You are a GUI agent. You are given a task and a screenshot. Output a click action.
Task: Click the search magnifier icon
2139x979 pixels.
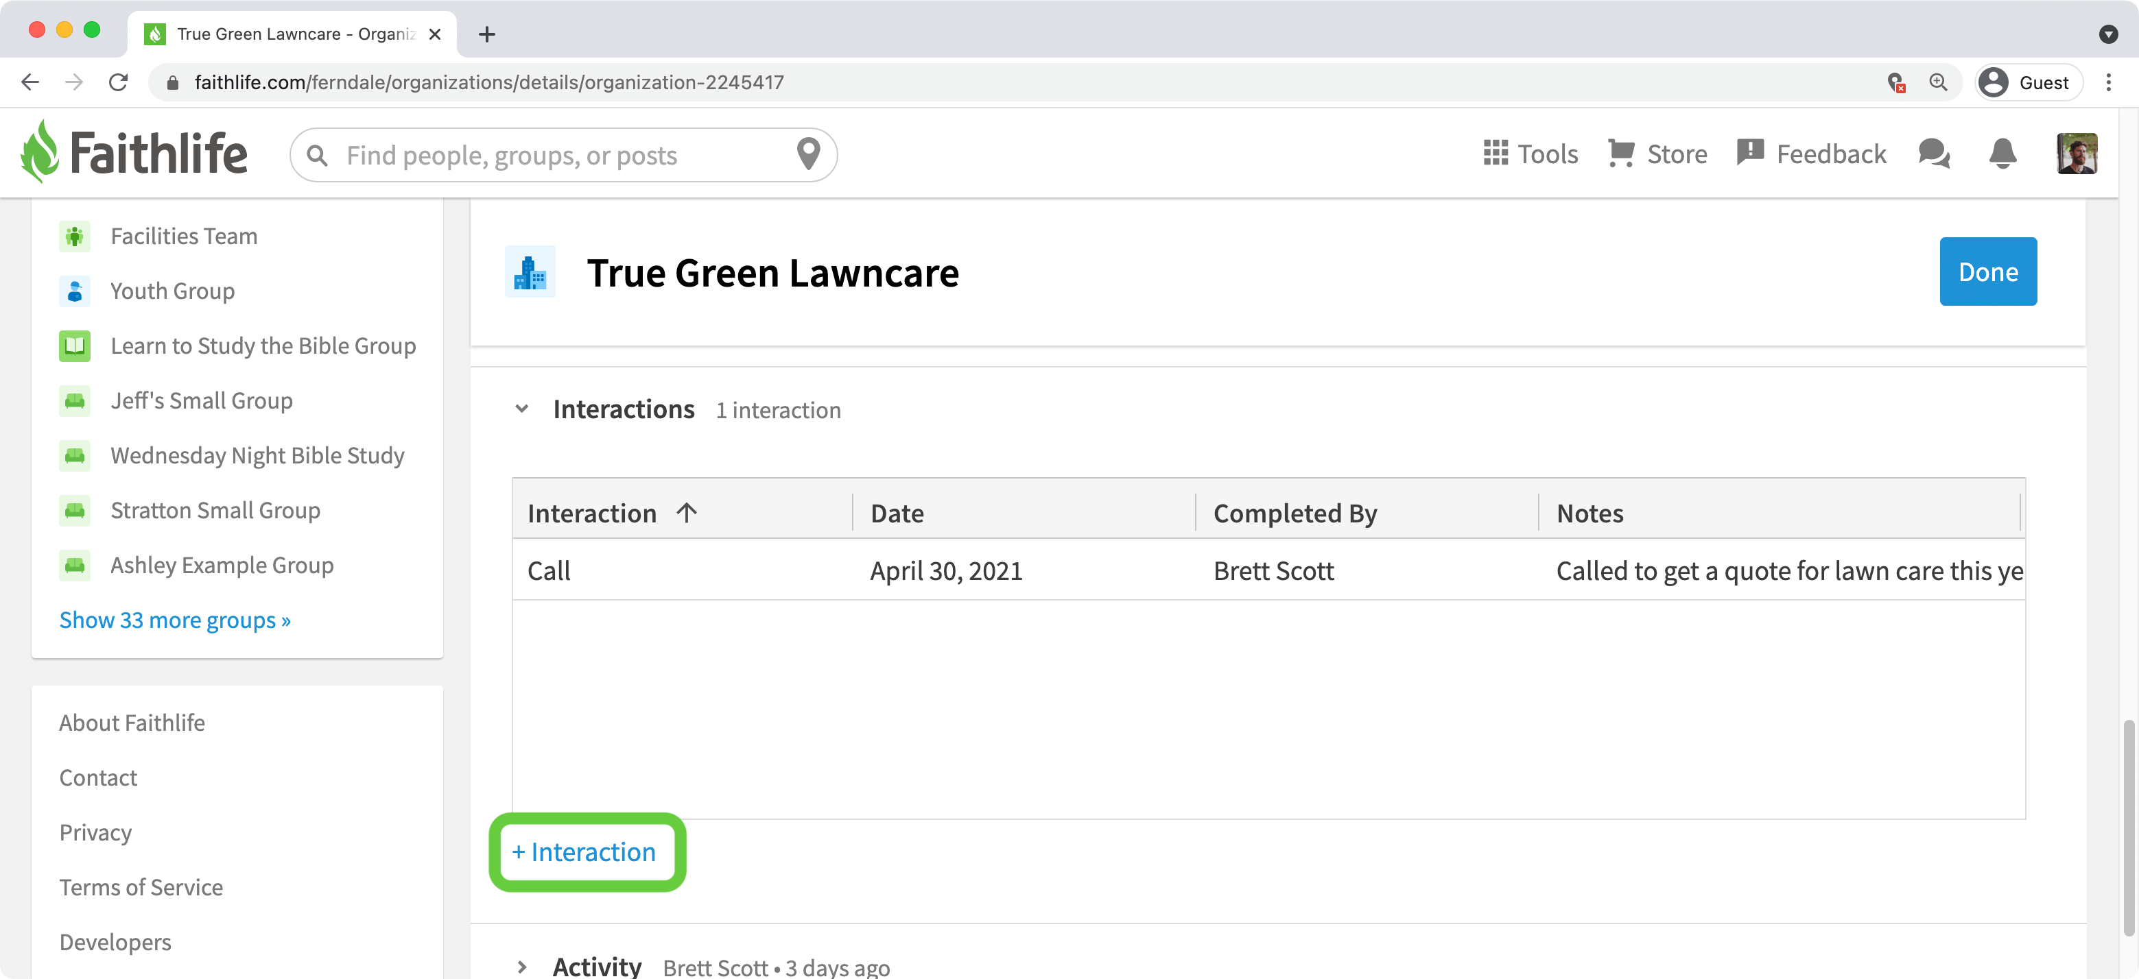316,155
